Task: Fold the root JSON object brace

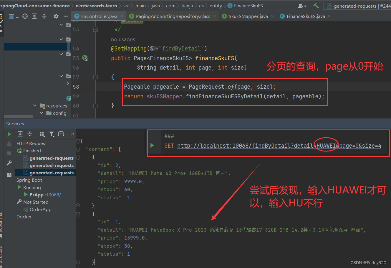Action: click(x=78, y=141)
